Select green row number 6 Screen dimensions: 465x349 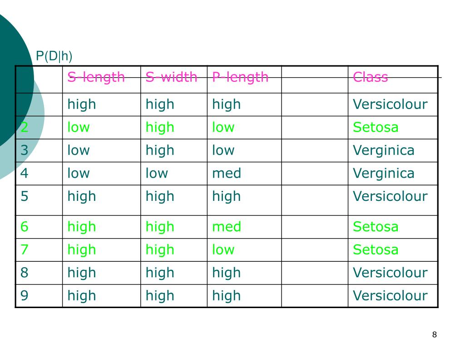point(25,227)
